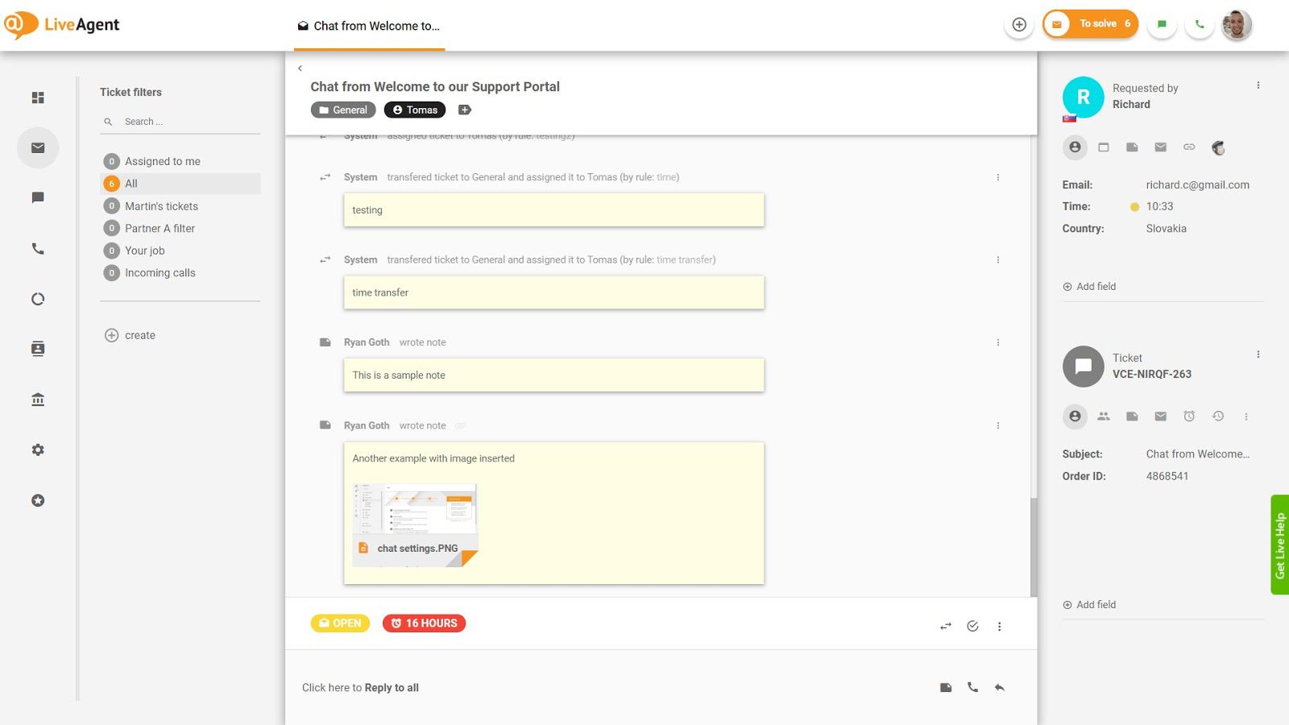Open the three-dot menu on Ryan Goth's note
This screenshot has height=725, width=1289.
[998, 342]
